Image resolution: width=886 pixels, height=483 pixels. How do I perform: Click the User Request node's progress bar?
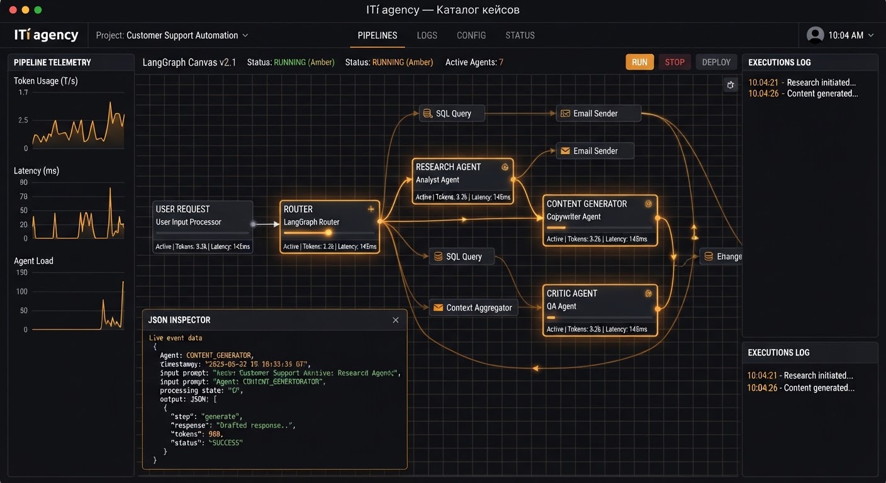[x=203, y=233]
